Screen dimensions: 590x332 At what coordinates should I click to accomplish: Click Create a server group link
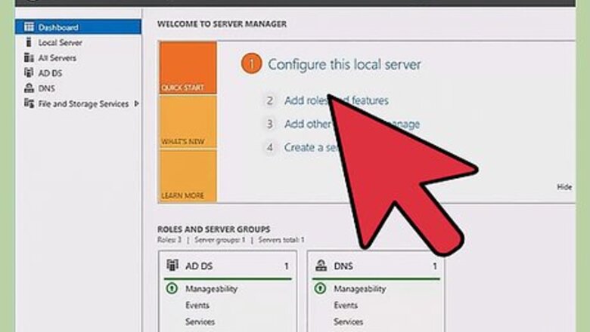(x=312, y=147)
